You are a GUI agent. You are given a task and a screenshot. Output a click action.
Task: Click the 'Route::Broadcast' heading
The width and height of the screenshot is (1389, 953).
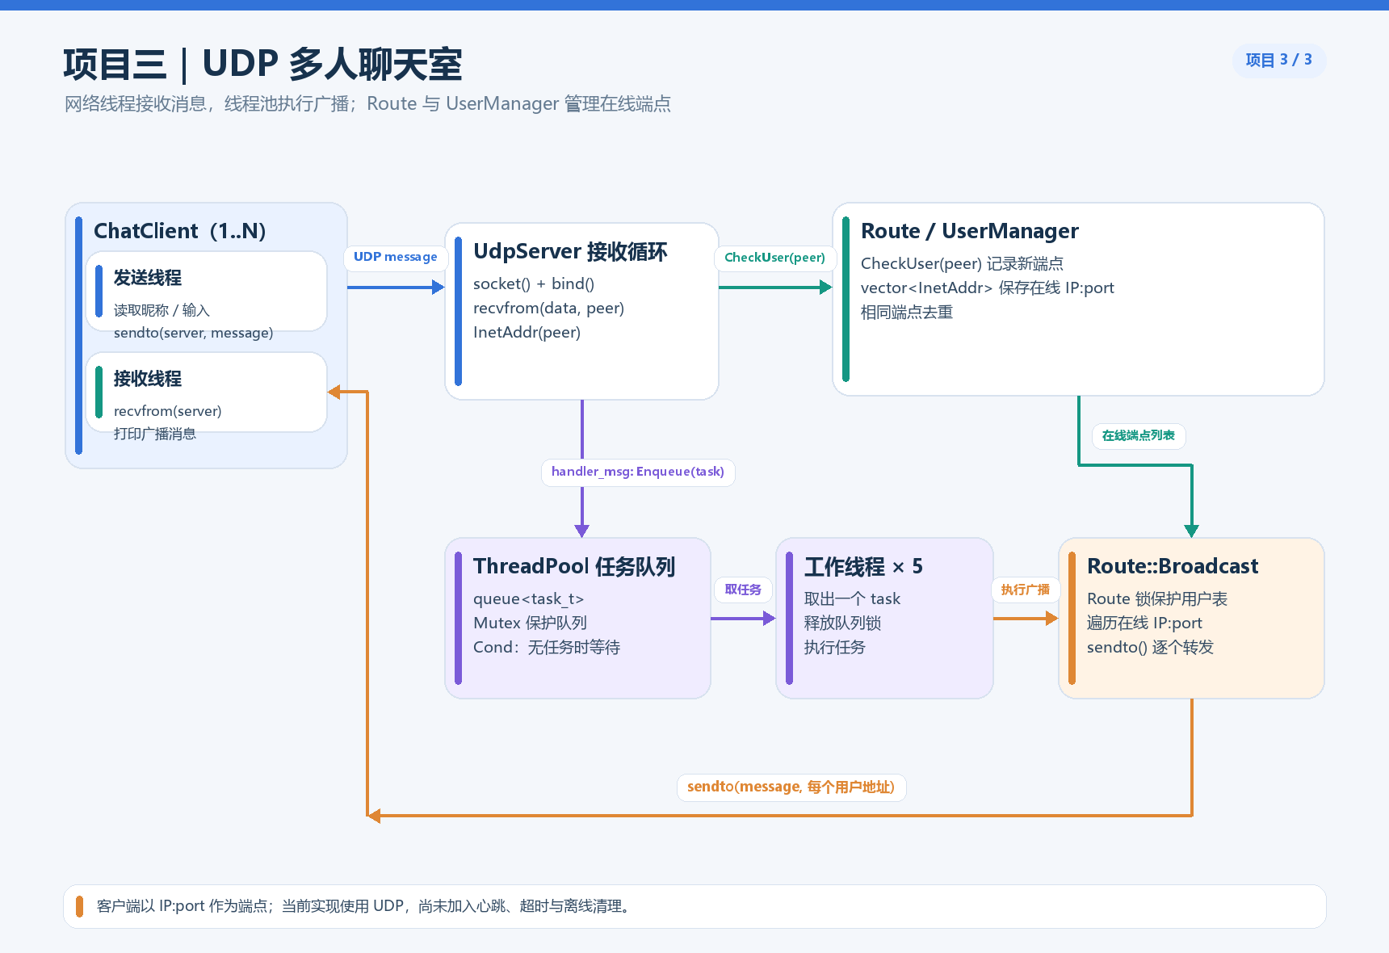point(1173,567)
